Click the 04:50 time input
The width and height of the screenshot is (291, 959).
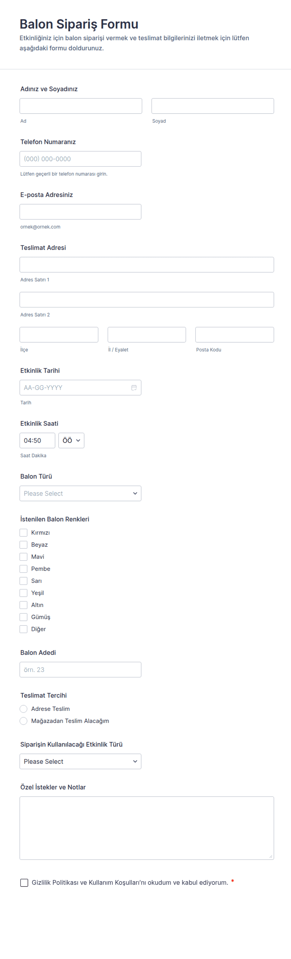pos(38,440)
